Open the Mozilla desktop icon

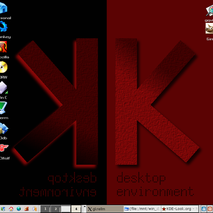[x=3, y=47]
